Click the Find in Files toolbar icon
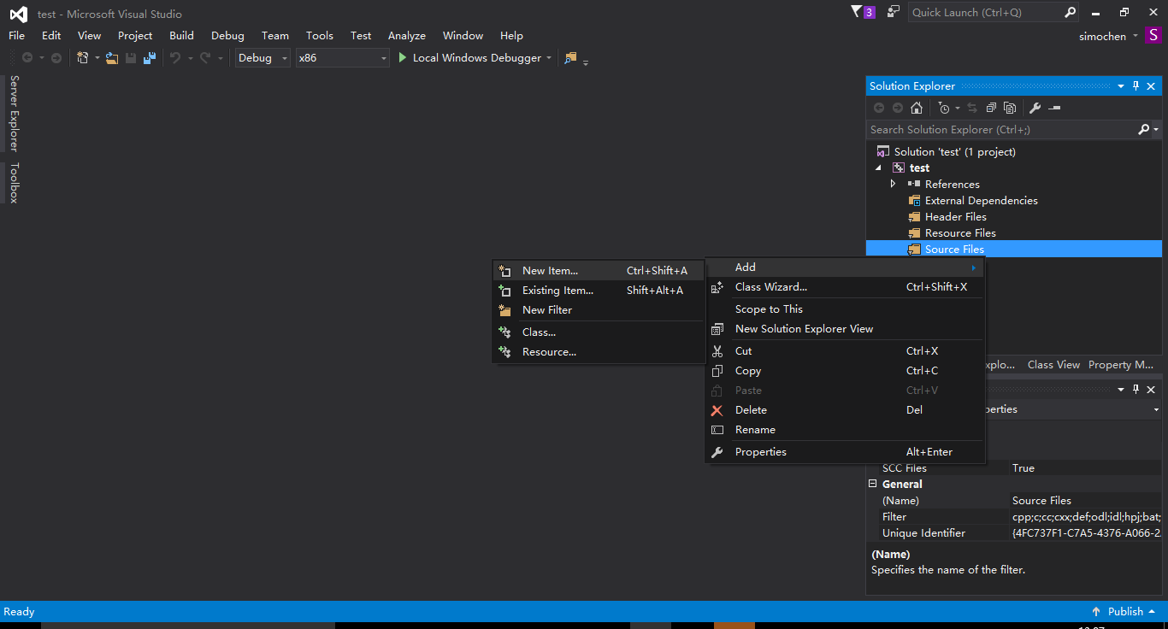Screen dimensions: 1168x629 point(570,58)
